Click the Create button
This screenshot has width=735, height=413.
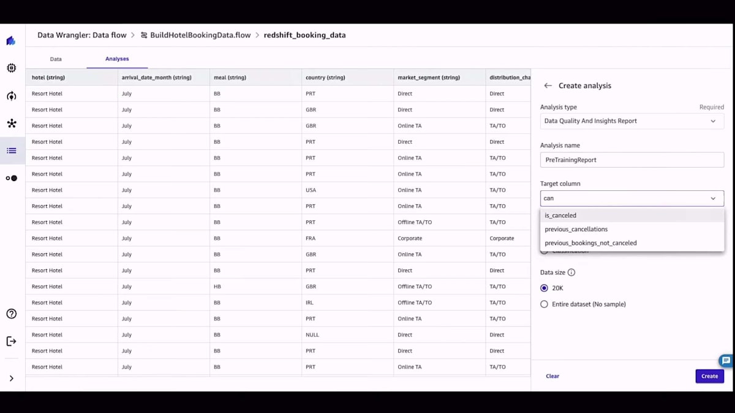point(709,376)
